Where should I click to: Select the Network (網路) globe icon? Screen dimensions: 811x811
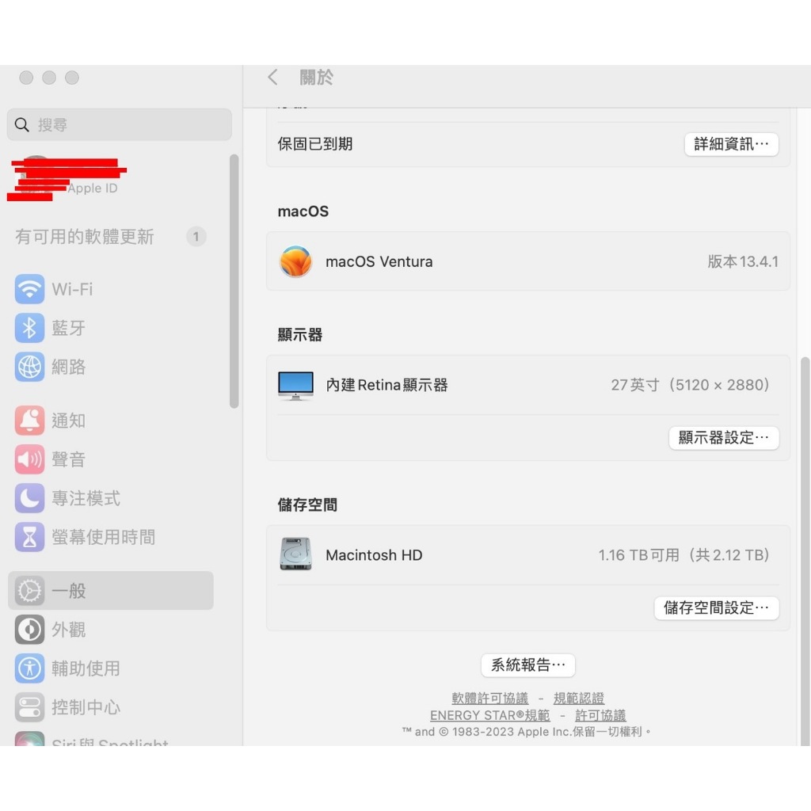pos(29,367)
